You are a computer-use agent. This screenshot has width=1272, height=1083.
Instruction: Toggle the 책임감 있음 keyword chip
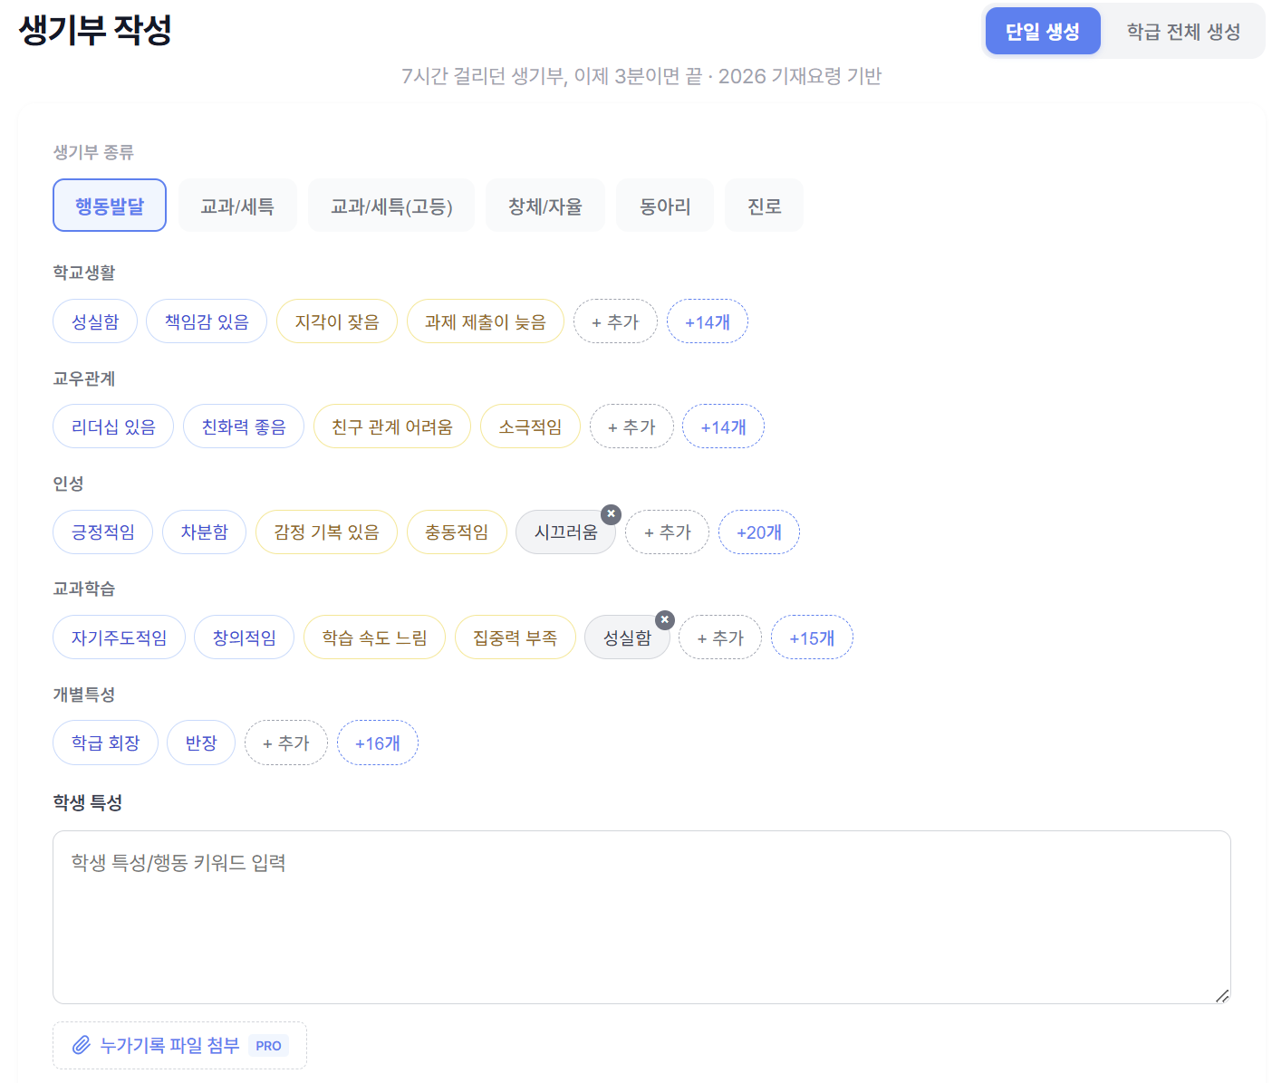(207, 321)
